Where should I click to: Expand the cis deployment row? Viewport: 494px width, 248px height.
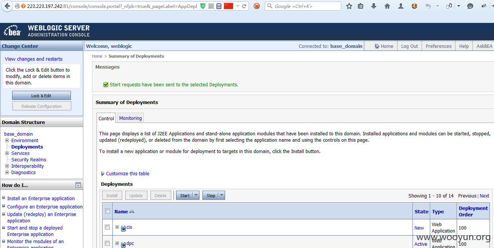pyautogui.click(x=117, y=227)
